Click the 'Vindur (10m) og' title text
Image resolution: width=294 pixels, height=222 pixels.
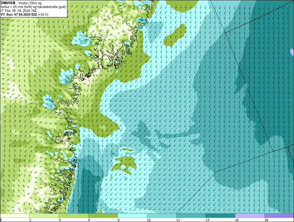point(30,3)
